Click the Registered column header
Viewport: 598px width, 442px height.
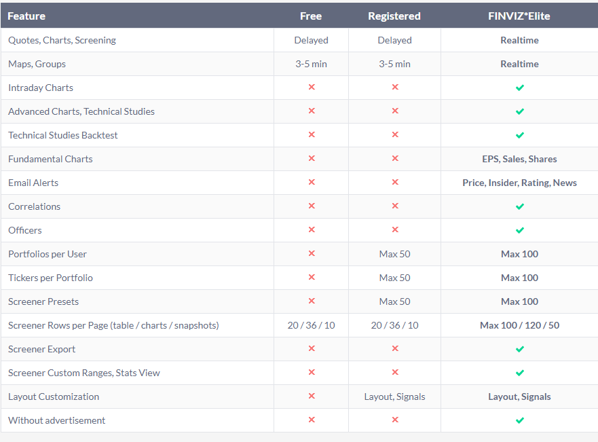[x=394, y=16]
